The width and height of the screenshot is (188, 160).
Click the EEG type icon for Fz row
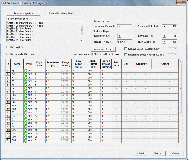coord(26,85)
